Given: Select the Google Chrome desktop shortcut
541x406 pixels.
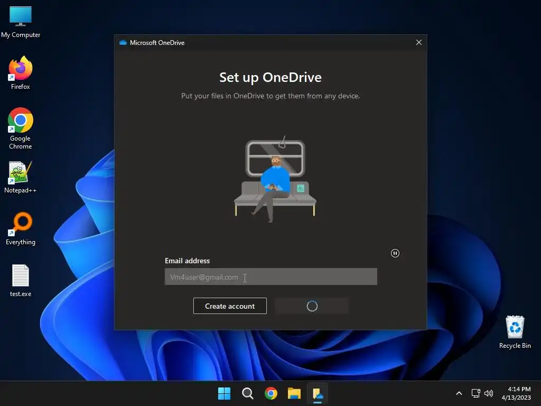Looking at the screenshot, I should tap(21, 128).
